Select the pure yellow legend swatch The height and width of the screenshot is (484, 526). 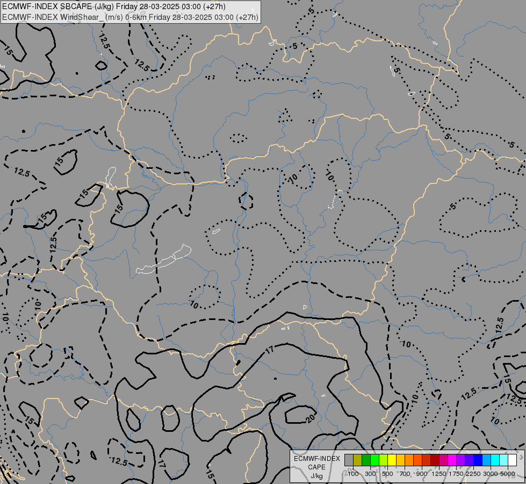pyautogui.click(x=392, y=460)
